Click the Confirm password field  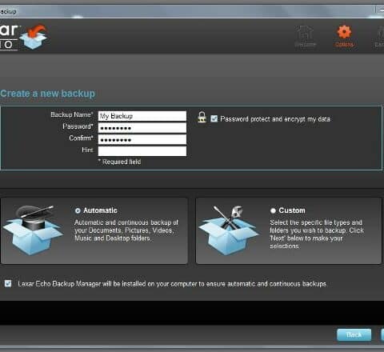tap(142, 140)
